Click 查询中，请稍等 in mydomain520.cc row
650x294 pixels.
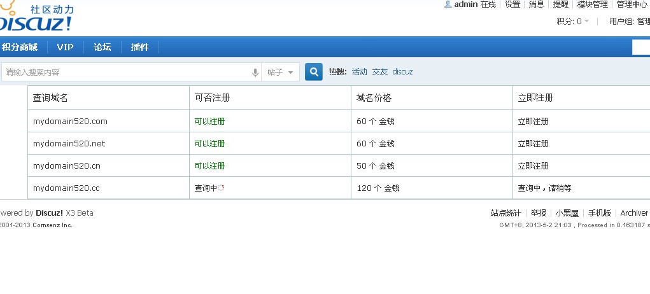click(545, 188)
